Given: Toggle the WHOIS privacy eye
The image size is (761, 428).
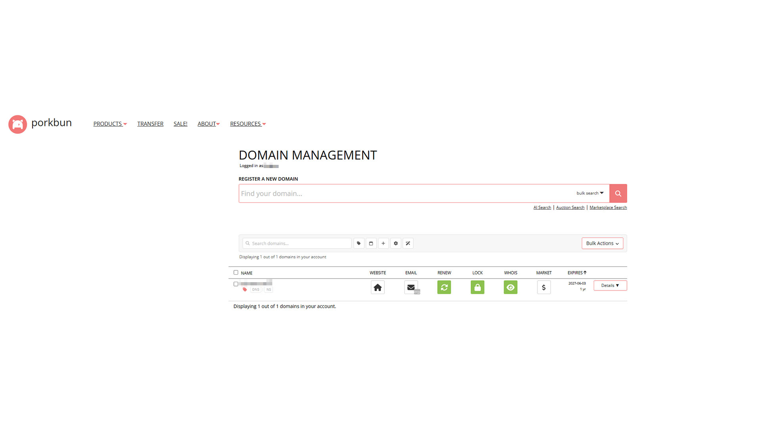Looking at the screenshot, I should pos(511,287).
